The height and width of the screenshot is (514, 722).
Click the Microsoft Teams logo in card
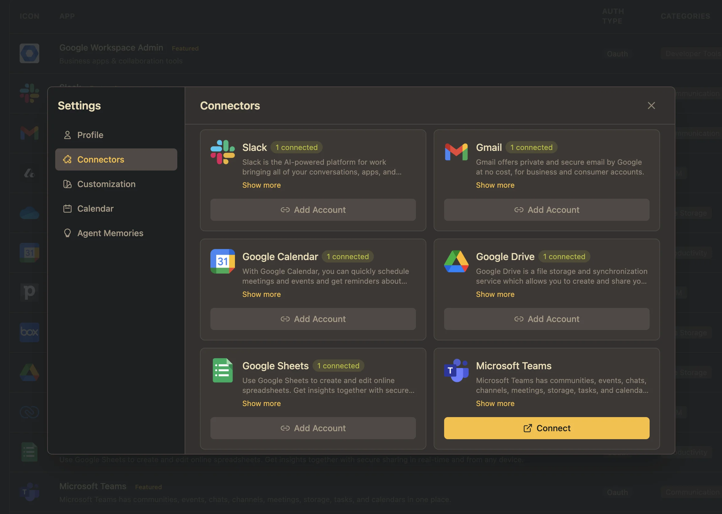pyautogui.click(x=456, y=370)
